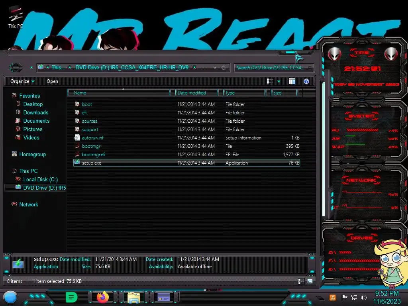Screen dimensions: 408x306
Task: Select Favorites in the navigation pane
Action: pos(29,96)
